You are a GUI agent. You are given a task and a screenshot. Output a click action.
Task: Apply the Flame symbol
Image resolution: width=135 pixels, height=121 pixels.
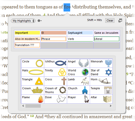[x=33, y=99]
